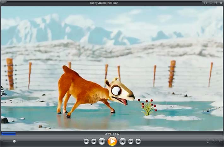Maximize the player window
Image resolution: width=224 pixels, height=147 pixels.
point(215,3)
